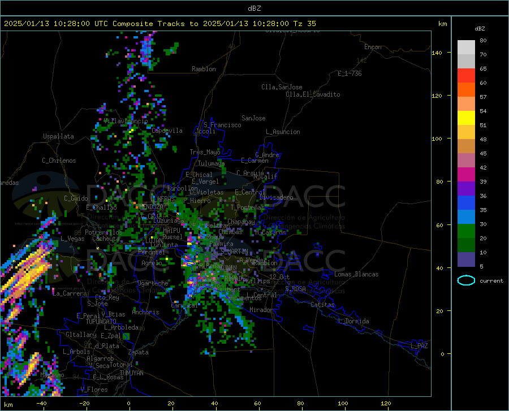Click the 120 tick on horizontal axis

[386, 404]
